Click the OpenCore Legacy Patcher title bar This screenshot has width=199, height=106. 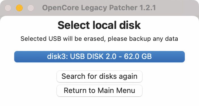(99, 8)
